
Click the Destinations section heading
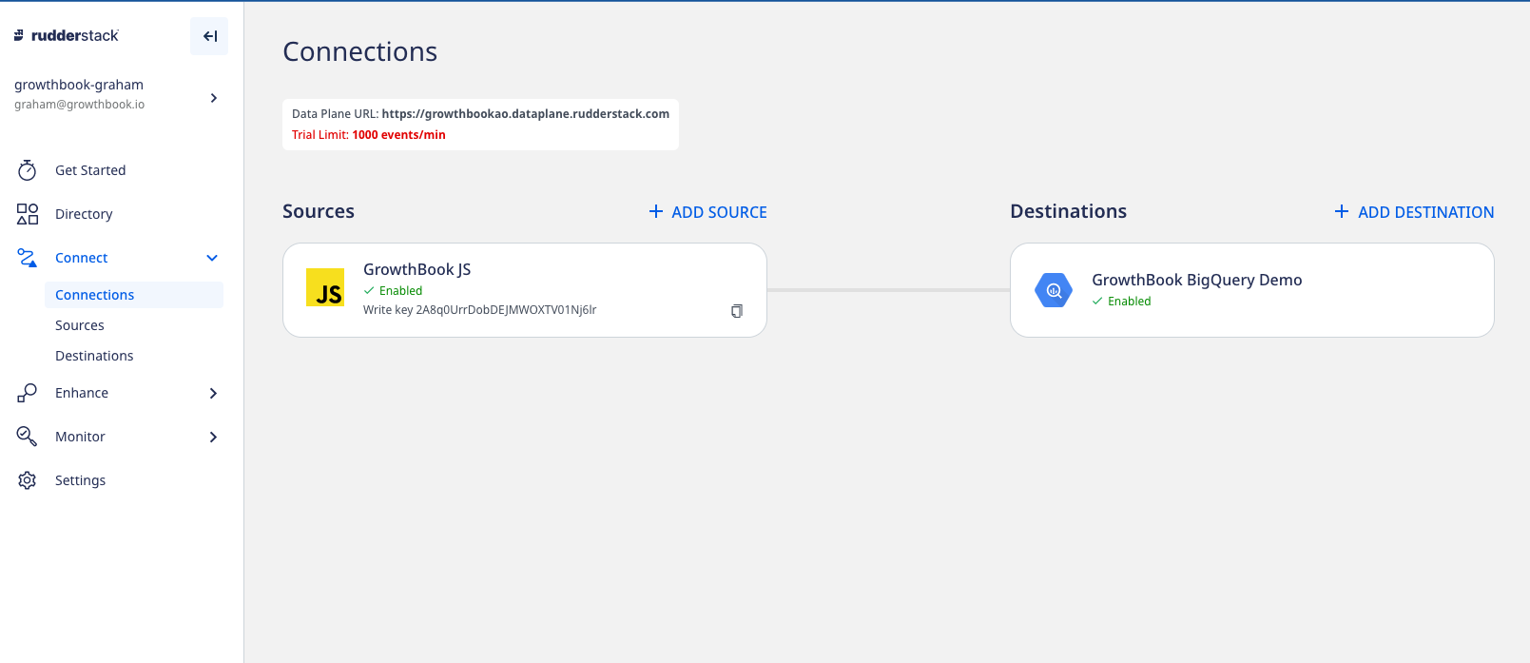tap(1069, 211)
